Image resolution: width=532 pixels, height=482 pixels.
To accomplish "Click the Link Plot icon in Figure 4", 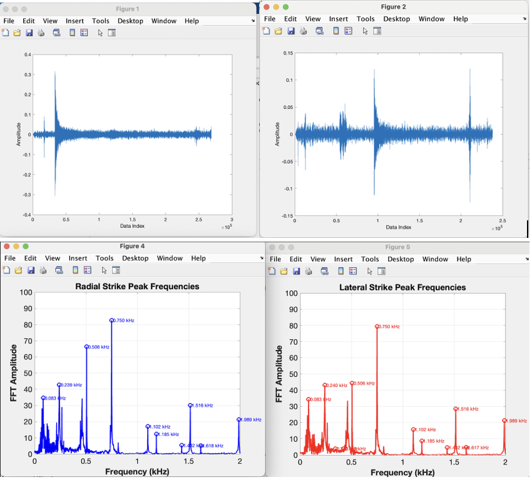I will point(59,270).
